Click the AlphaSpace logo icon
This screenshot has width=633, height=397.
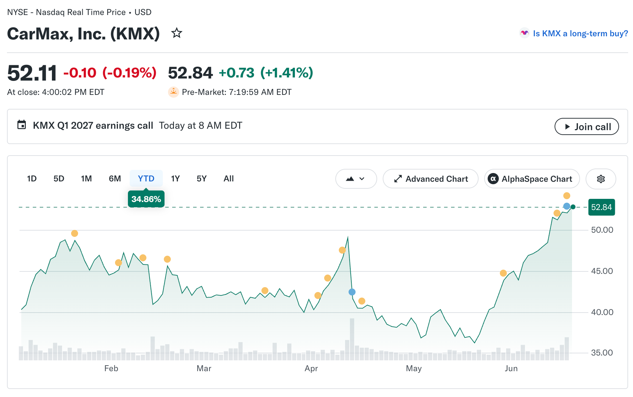tap(493, 179)
